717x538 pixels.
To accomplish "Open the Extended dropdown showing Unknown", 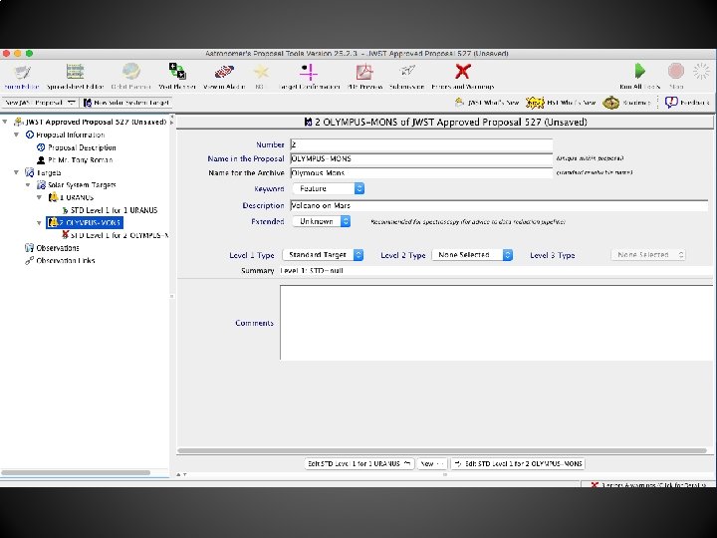I will pyautogui.click(x=322, y=221).
